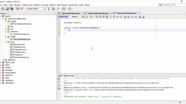Select BairroVisao.java in project tree

tap(19, 44)
